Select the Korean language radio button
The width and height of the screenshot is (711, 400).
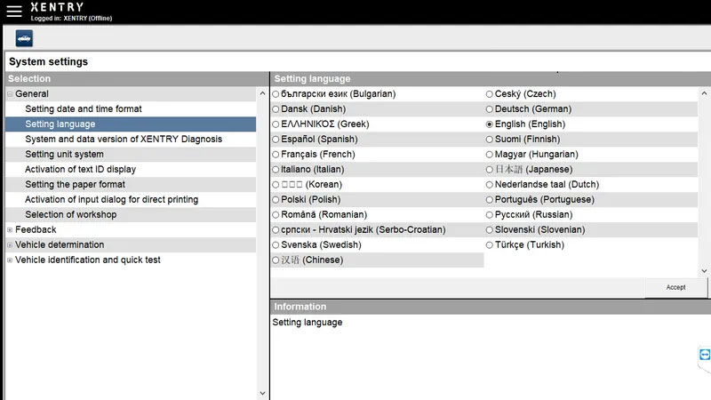pyautogui.click(x=276, y=185)
